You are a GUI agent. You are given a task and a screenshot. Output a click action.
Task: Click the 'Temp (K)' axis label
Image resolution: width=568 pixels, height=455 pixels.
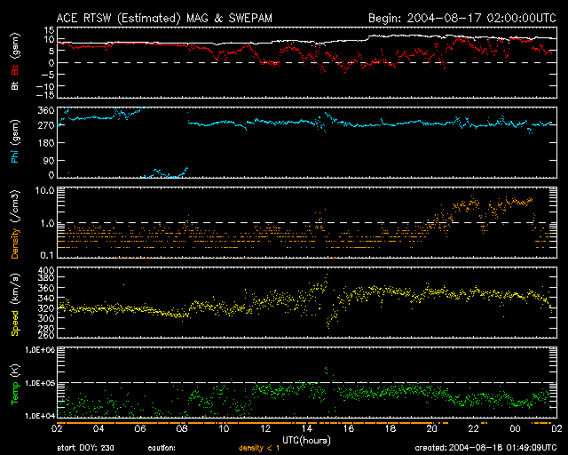tap(15, 384)
